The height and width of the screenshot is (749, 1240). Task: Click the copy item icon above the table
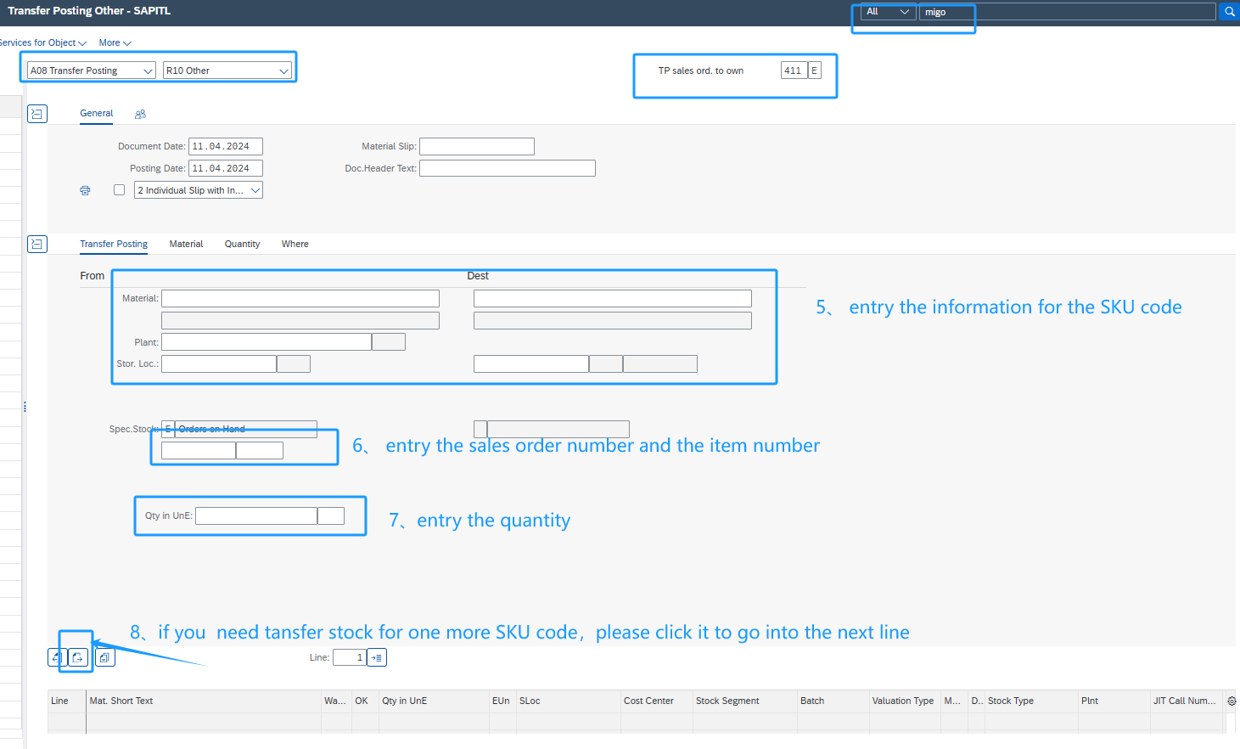(104, 657)
